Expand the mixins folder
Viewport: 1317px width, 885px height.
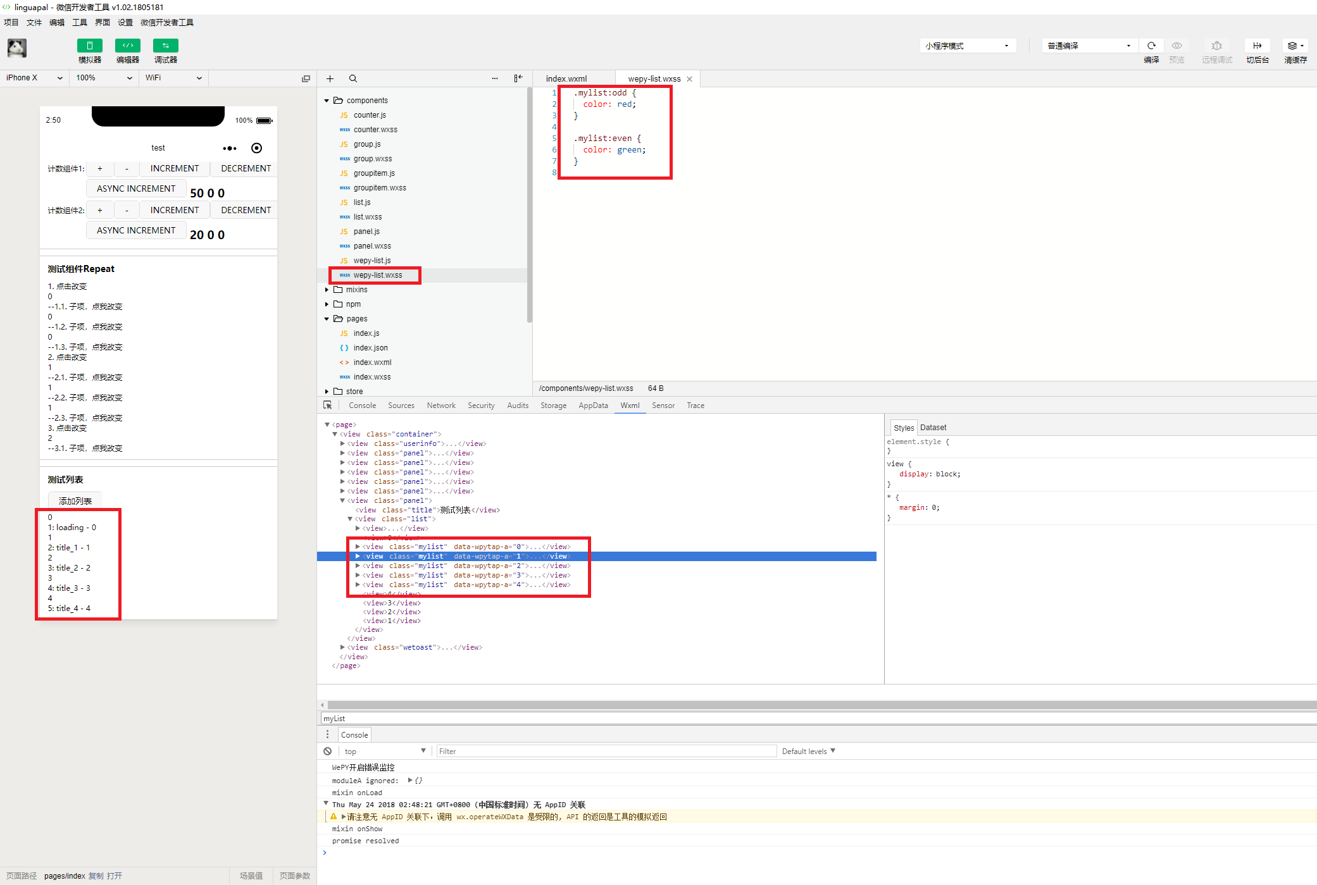(x=356, y=290)
